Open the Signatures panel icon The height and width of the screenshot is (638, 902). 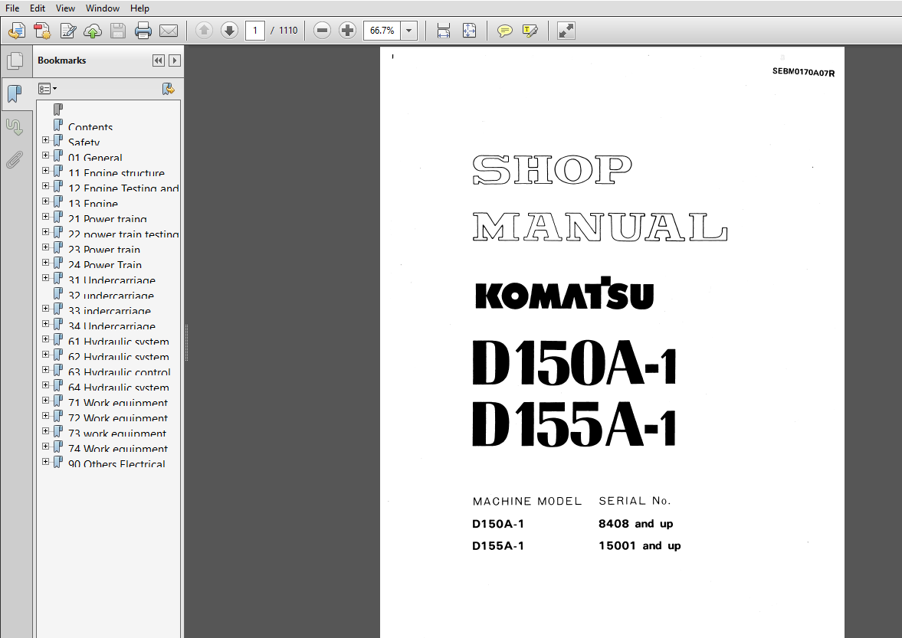pos(15,127)
